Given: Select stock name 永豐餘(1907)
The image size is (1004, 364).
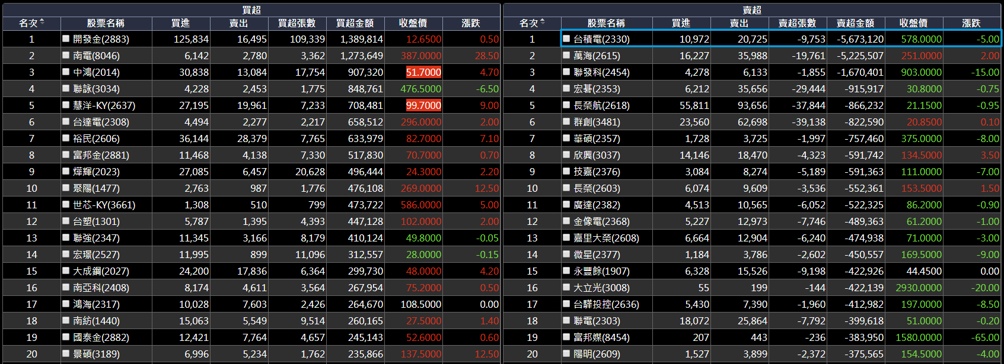Looking at the screenshot, I should point(601,271).
